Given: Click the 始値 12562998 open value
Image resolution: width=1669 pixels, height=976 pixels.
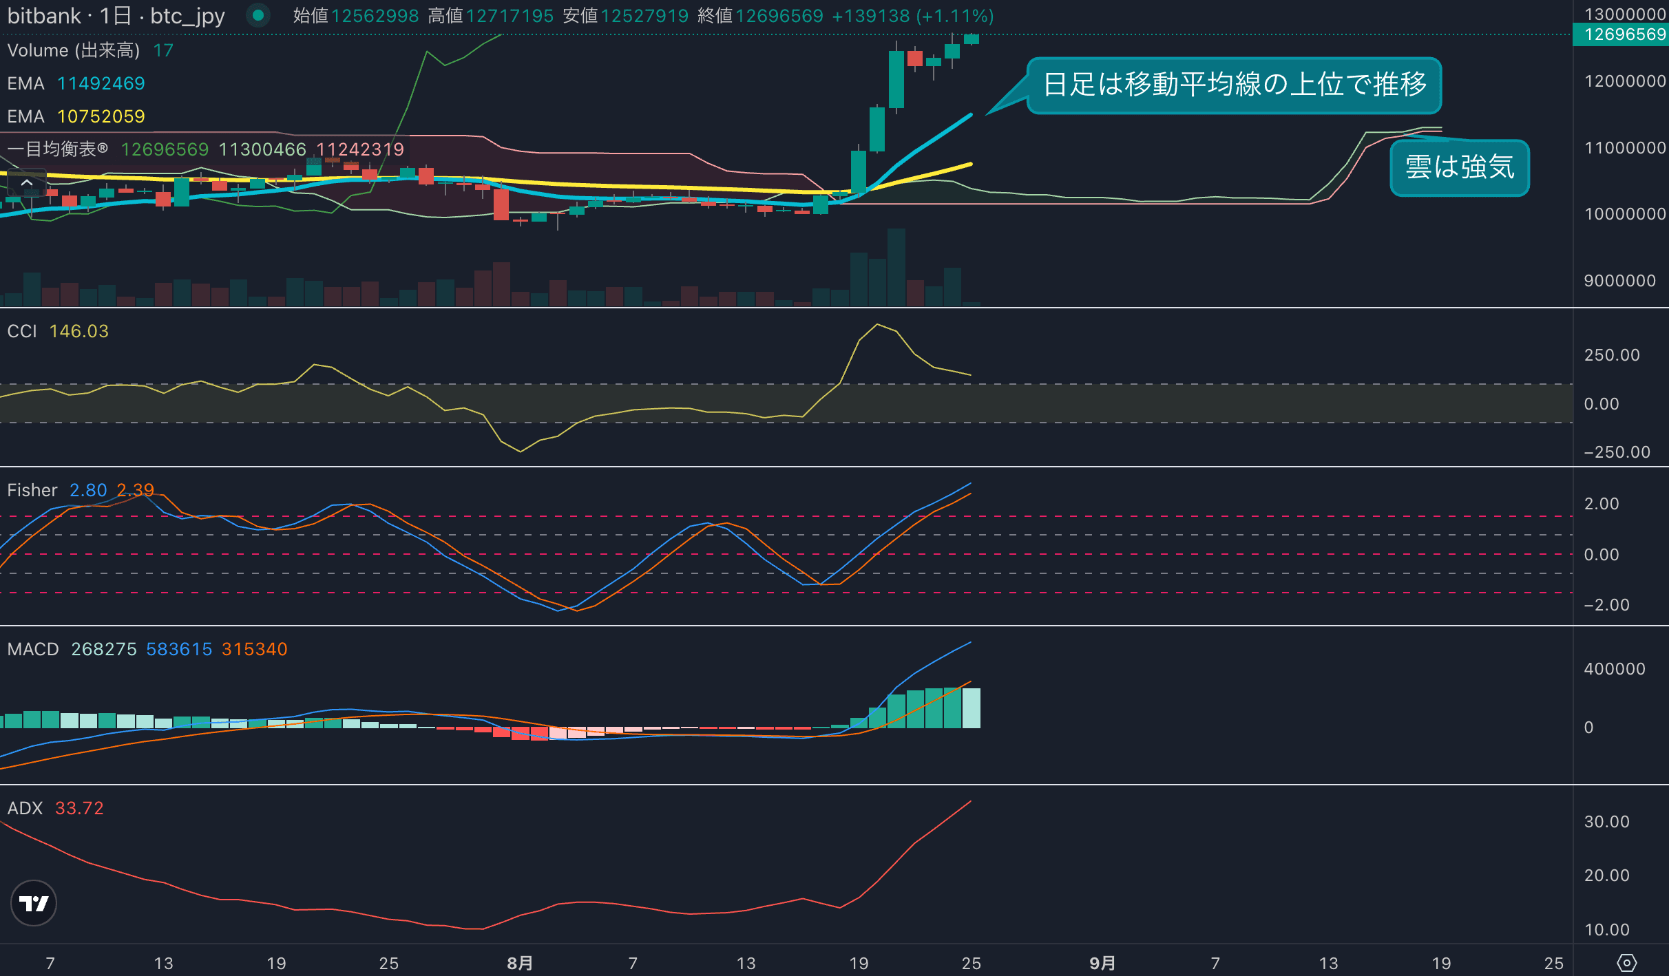Looking at the screenshot, I should (356, 15).
